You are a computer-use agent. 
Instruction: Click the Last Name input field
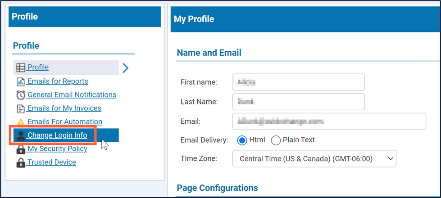point(298,102)
